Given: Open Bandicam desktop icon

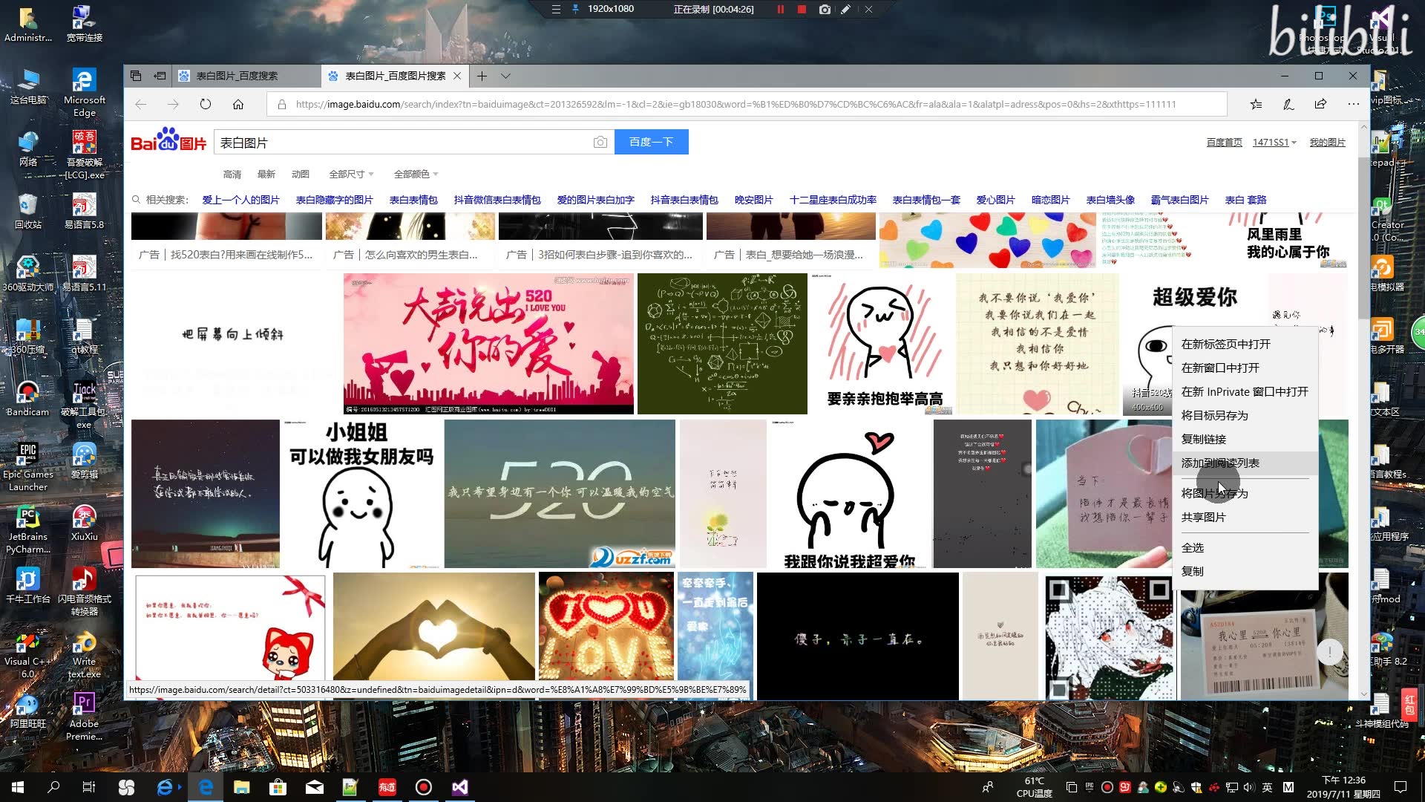Looking at the screenshot, I should pyautogui.click(x=27, y=399).
